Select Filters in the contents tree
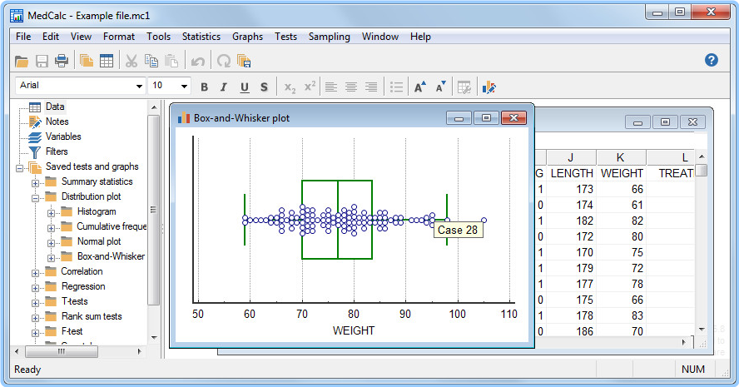Screen dimensions: 739x387 (57, 151)
